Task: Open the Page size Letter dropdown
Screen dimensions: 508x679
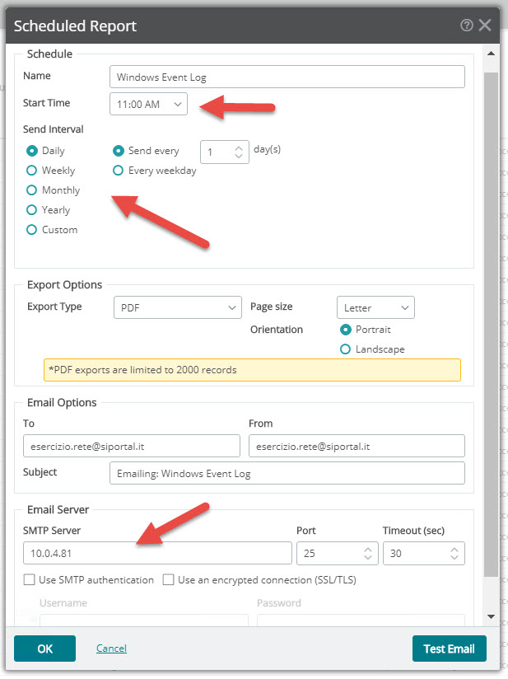Action: point(375,308)
